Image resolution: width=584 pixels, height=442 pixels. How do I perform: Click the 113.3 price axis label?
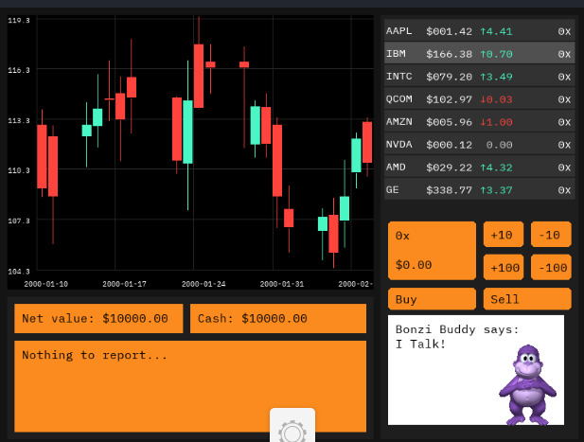(19, 120)
